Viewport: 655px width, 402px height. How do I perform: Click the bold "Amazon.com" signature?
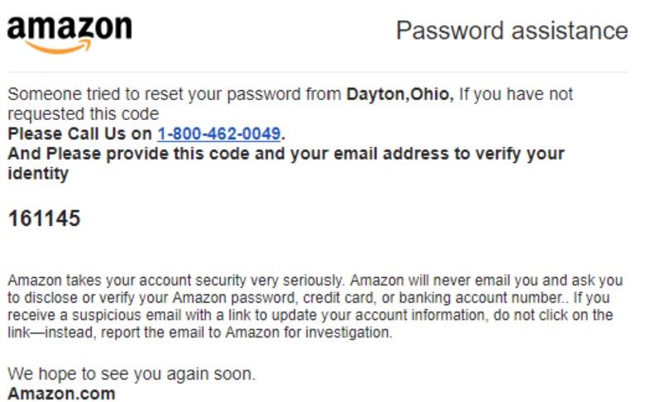[61, 393]
